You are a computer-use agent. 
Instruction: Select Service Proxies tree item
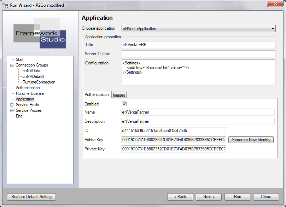point(29,110)
